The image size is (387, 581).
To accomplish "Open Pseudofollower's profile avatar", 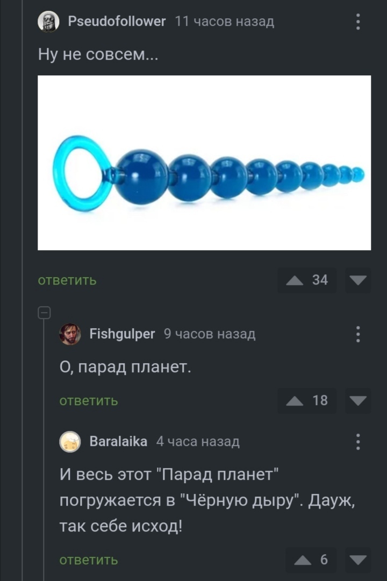I will tap(48, 22).
